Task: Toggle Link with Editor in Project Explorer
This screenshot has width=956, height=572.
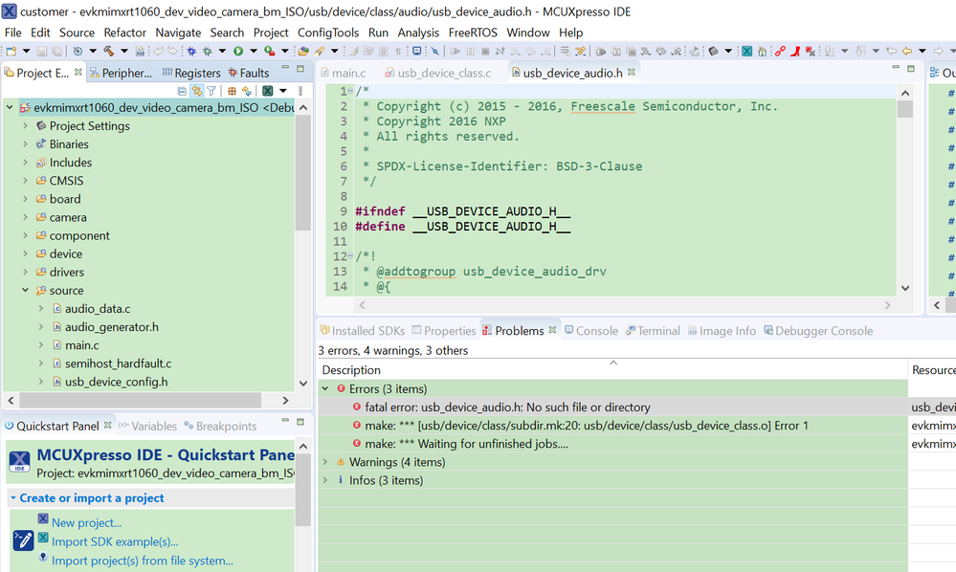Action: pos(196,91)
